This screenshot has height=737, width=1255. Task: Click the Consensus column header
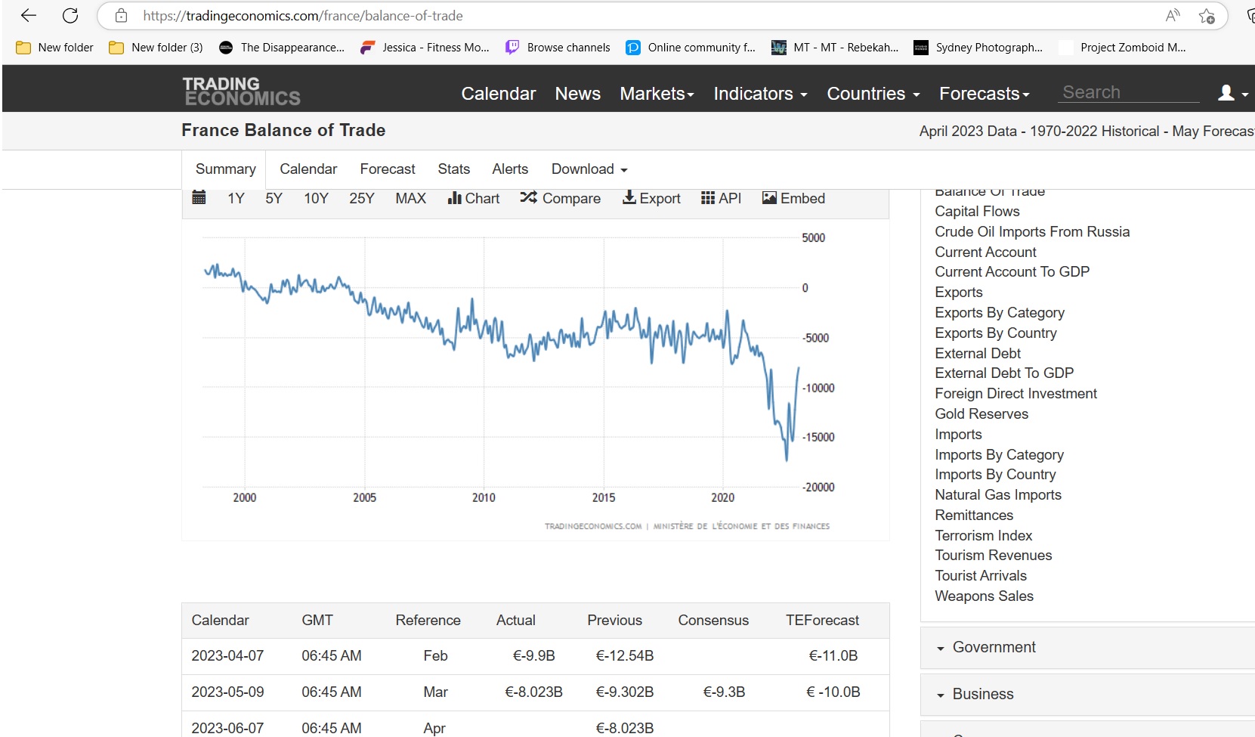[x=713, y=620]
